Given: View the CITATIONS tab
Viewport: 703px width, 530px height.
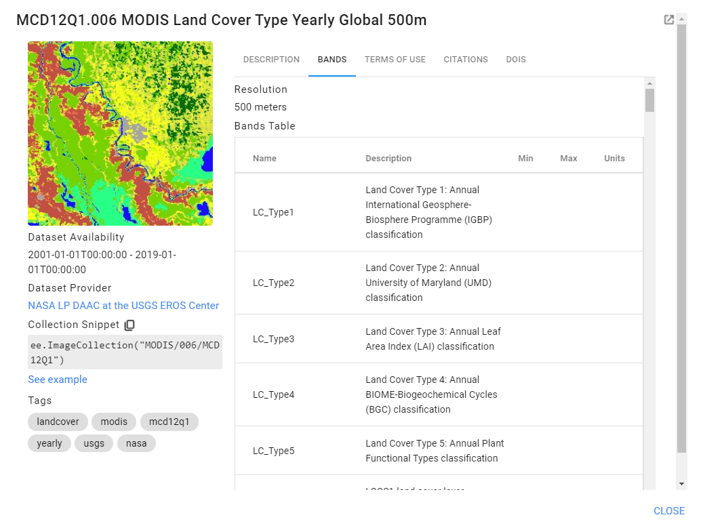Looking at the screenshot, I should click(466, 60).
